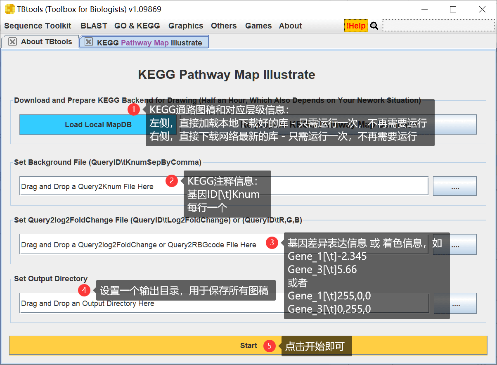Click the Start button
Viewport: 497px width, 365px height.
[248, 345]
